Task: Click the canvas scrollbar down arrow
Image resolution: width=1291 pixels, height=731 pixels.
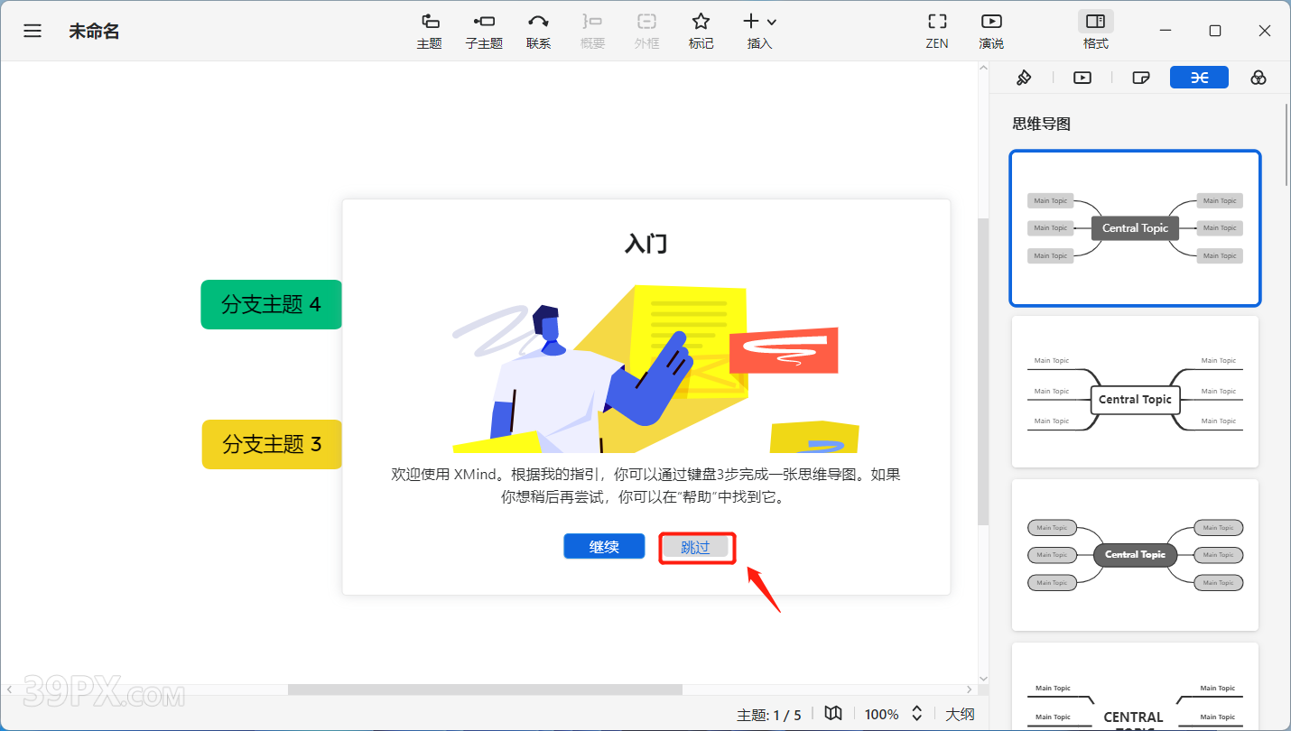Action: tap(984, 679)
